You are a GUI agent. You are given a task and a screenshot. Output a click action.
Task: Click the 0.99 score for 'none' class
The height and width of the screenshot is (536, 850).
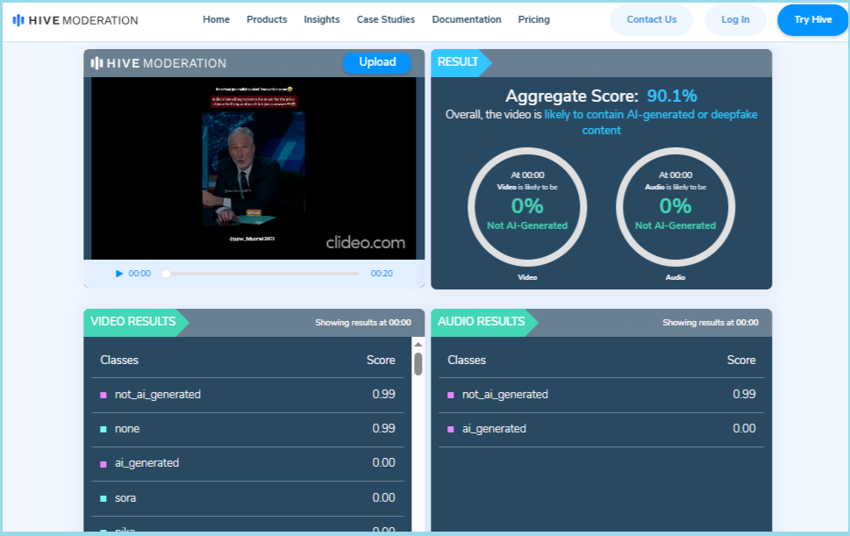[384, 429]
